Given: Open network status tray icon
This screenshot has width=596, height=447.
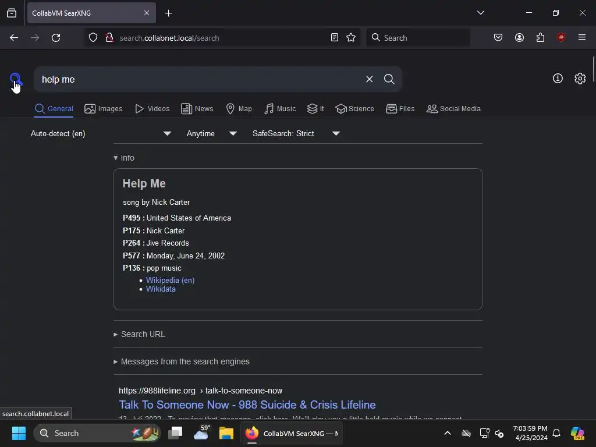Looking at the screenshot, I should (x=484, y=433).
